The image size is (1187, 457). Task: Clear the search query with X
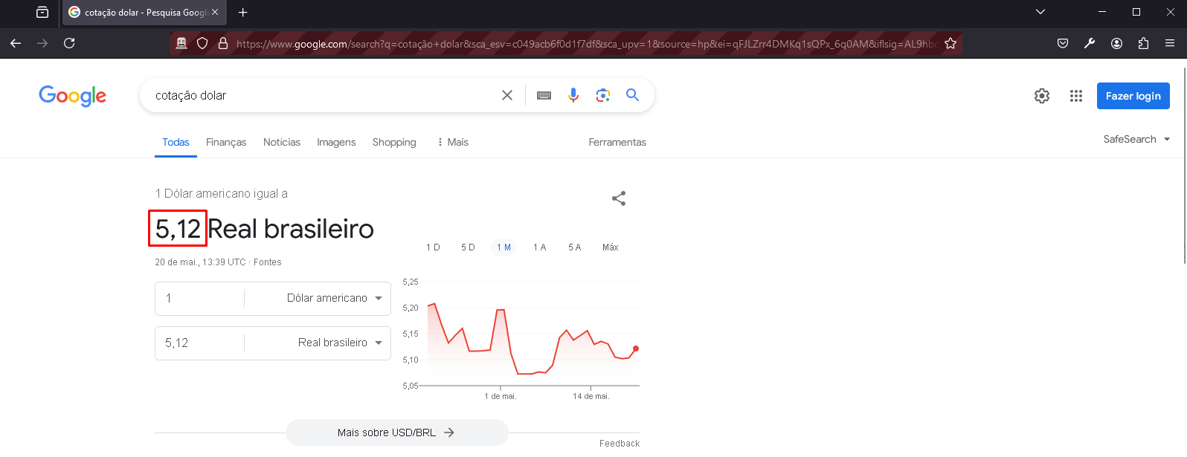[507, 95]
